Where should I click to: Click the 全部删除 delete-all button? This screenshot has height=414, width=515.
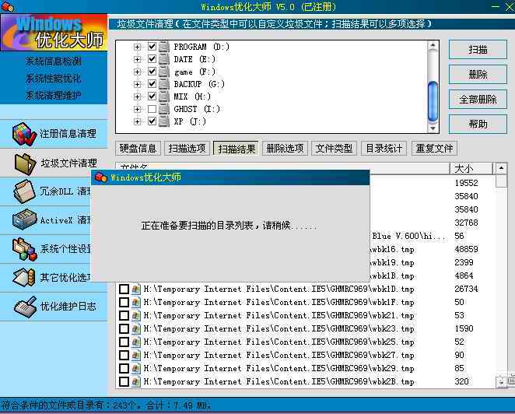pyautogui.click(x=478, y=100)
